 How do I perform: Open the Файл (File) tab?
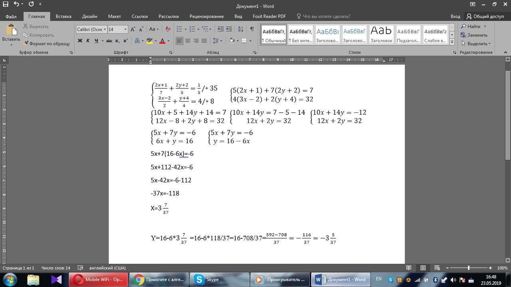coord(11,16)
